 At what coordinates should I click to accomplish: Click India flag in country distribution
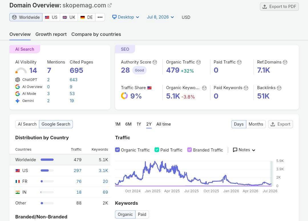click(x=18, y=192)
